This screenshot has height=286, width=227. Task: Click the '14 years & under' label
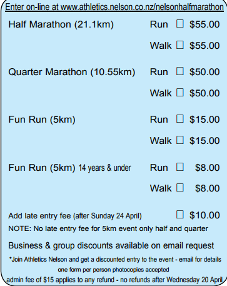click(x=104, y=168)
